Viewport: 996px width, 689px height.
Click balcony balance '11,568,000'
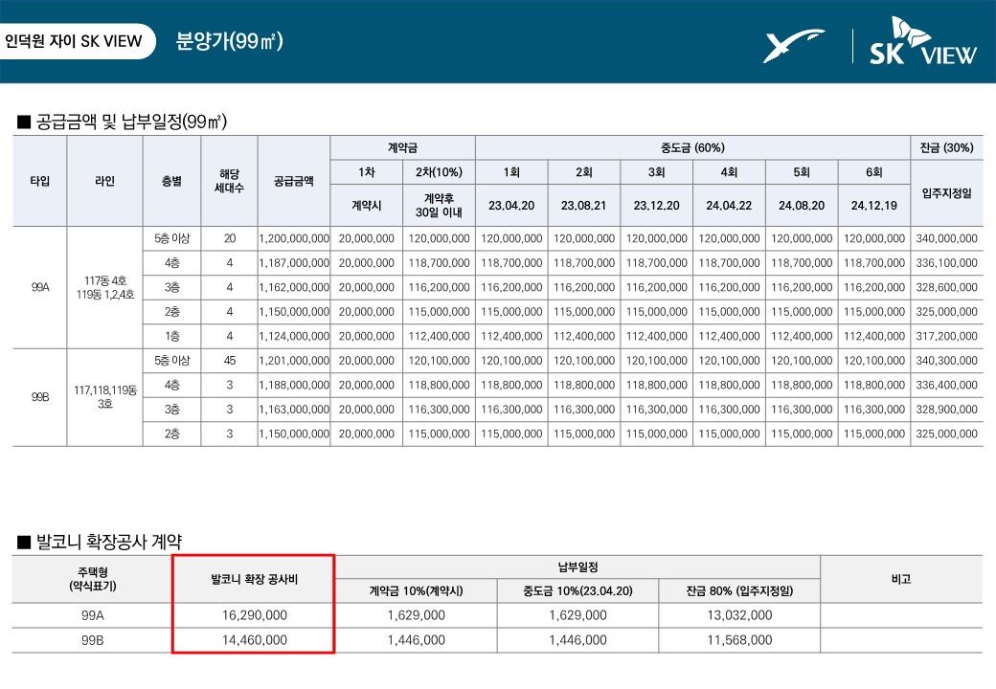(739, 640)
